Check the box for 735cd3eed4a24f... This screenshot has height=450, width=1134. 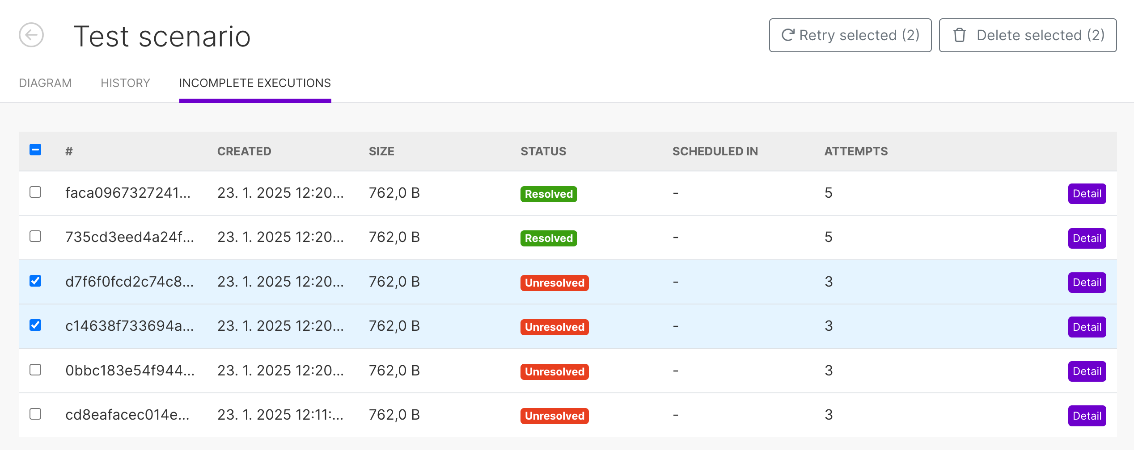(35, 236)
